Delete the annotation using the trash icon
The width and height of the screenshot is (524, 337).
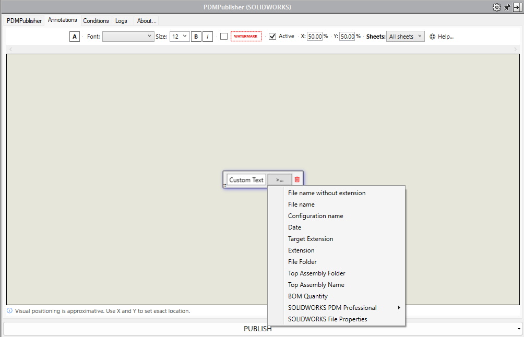(x=297, y=179)
